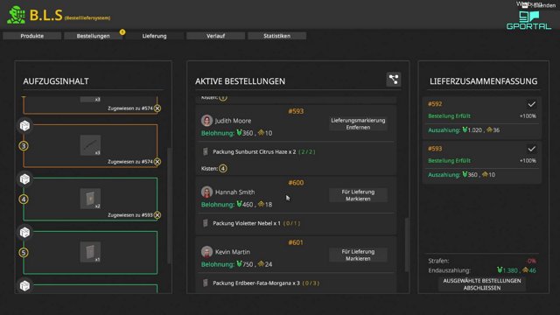Click the notification badge on Bestellungen

pos(122,32)
